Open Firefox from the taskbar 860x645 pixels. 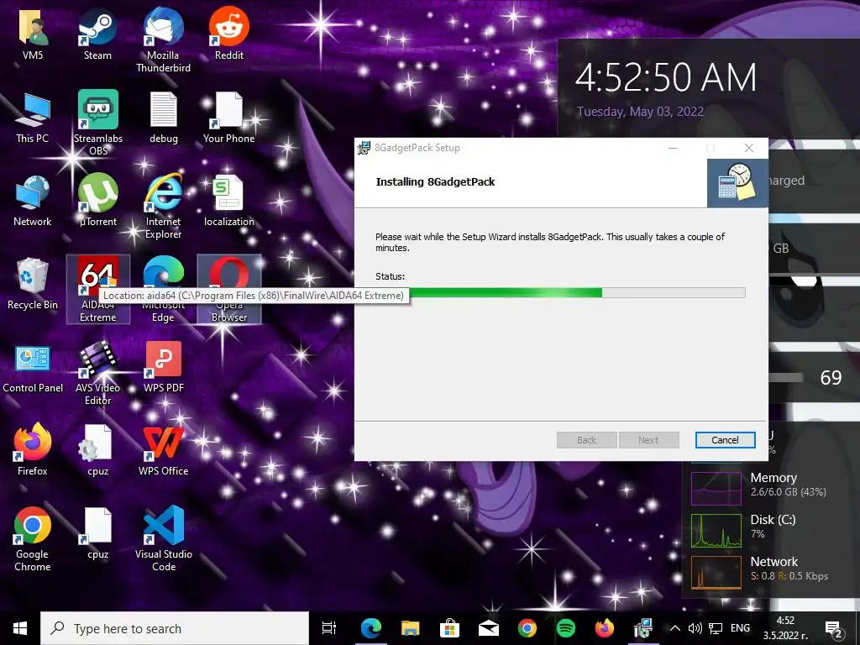[x=605, y=628]
